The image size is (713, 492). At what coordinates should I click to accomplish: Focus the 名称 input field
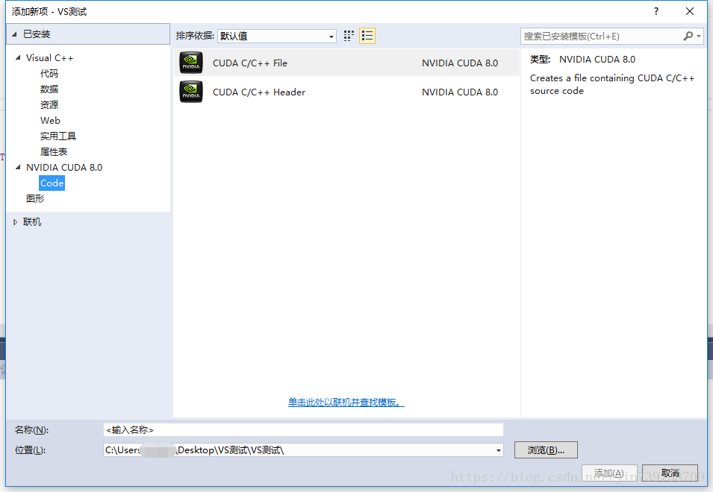[x=303, y=430]
